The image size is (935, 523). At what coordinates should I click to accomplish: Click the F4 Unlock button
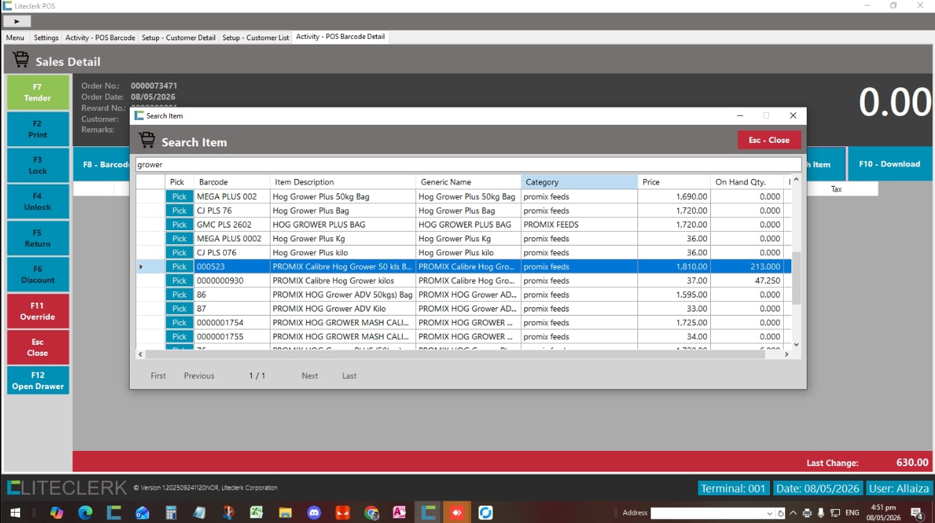pyautogui.click(x=37, y=202)
